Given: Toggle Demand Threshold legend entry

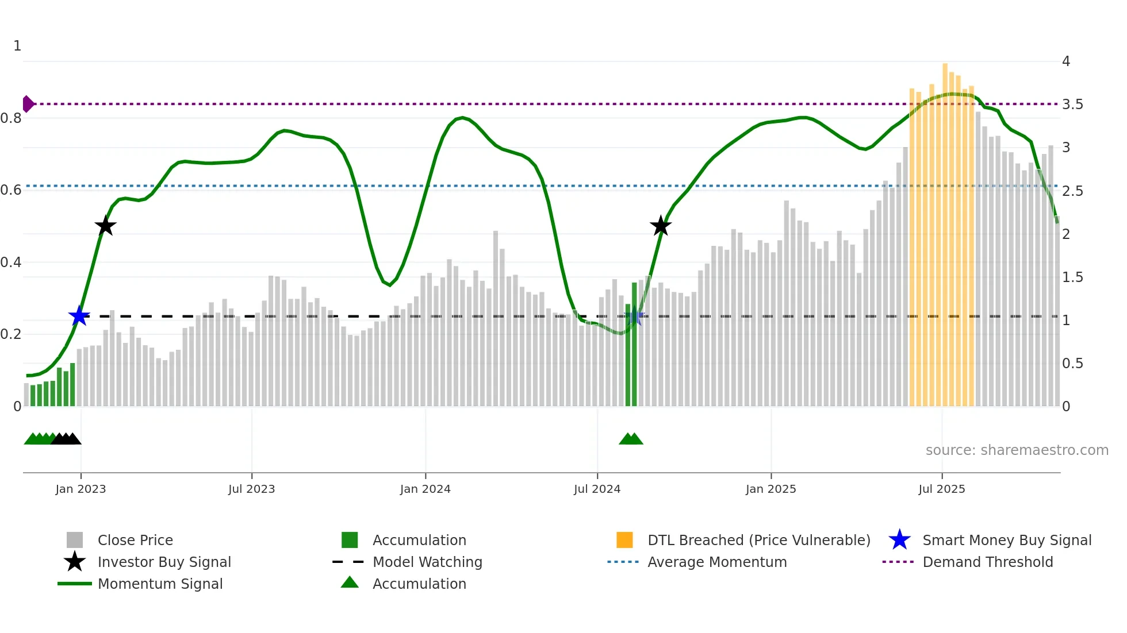Looking at the screenshot, I should 987,562.
